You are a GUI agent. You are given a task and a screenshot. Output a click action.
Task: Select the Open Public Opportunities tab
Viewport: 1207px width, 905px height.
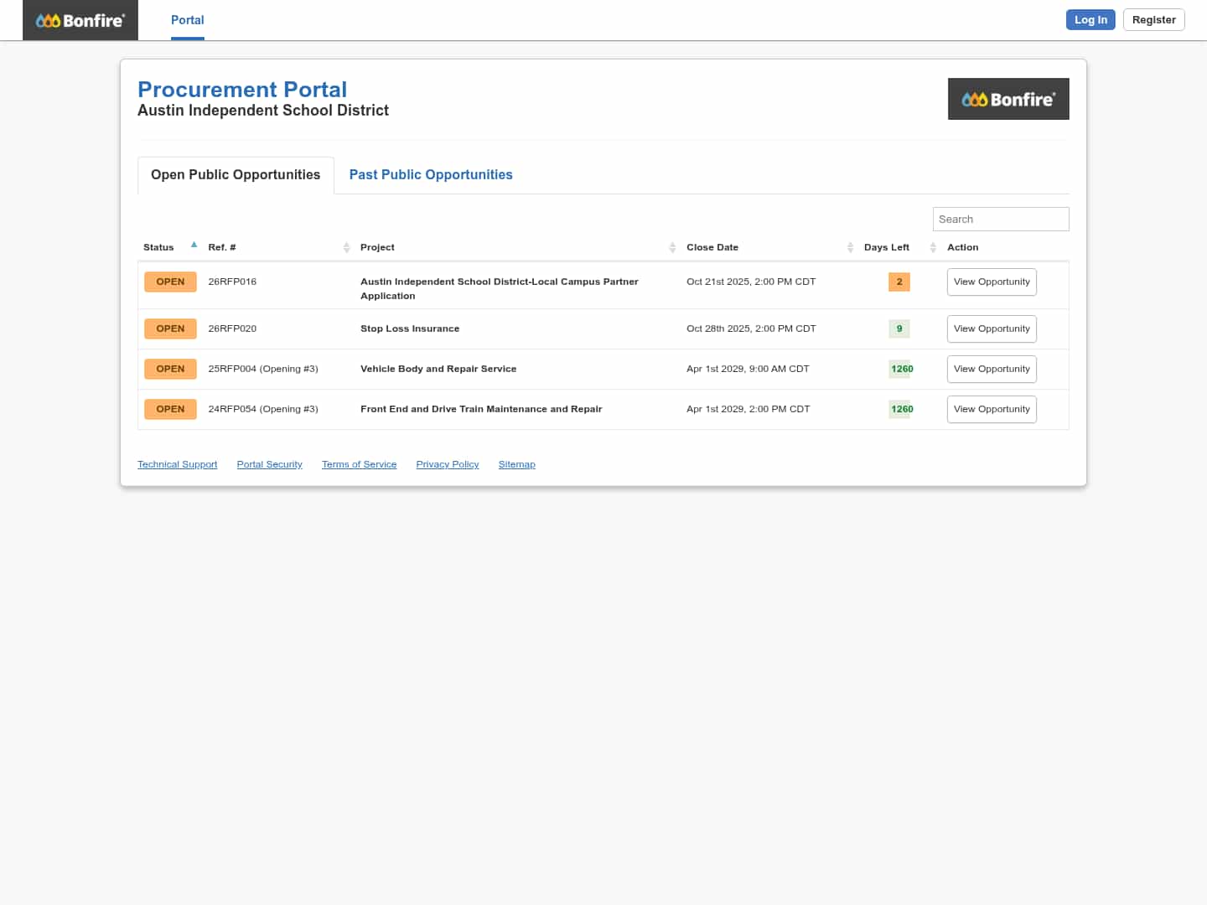pyautogui.click(x=236, y=174)
